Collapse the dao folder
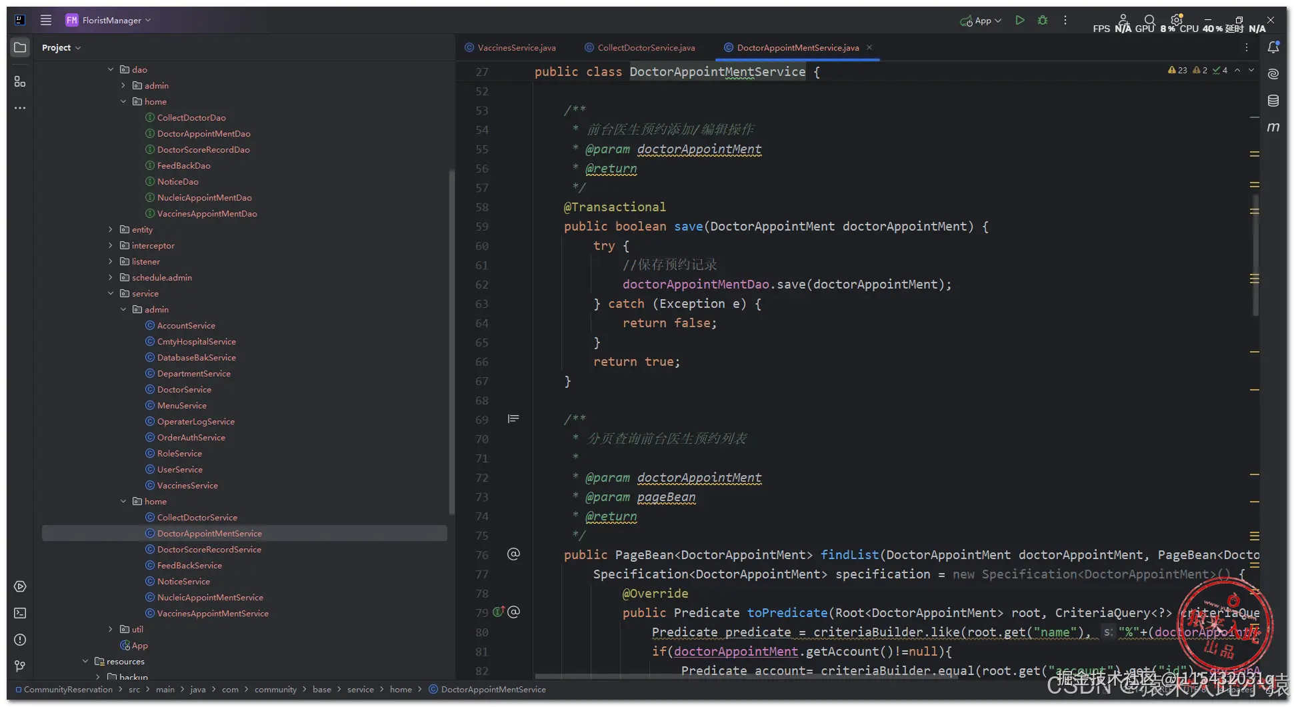The height and width of the screenshot is (707, 1294). (111, 69)
